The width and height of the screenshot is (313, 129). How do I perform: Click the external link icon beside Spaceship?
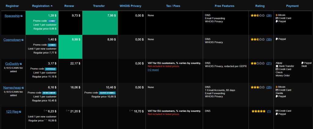(21, 16)
